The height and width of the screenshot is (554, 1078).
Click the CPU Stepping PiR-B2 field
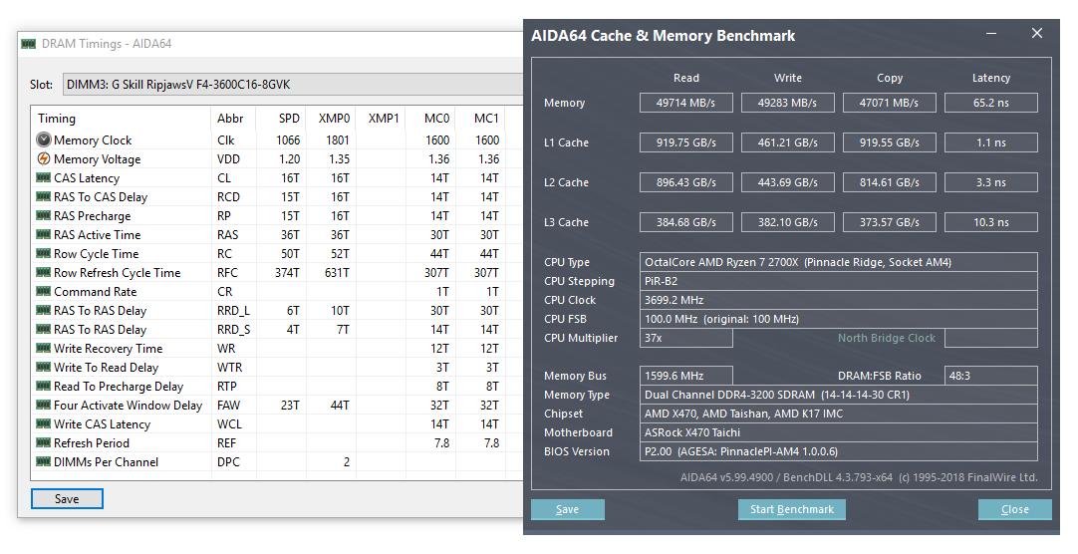coord(839,281)
